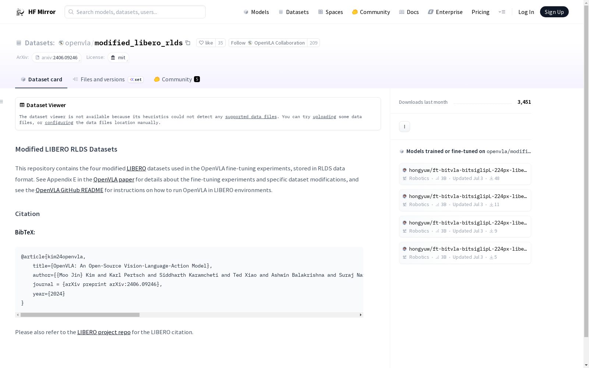Open the Models page
This screenshot has width=589, height=368.
pyautogui.click(x=256, y=12)
